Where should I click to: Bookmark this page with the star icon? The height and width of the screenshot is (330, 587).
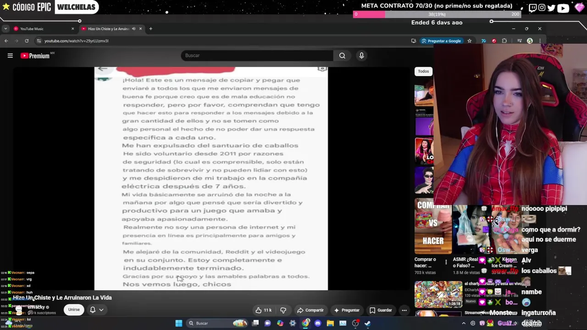[469, 41]
